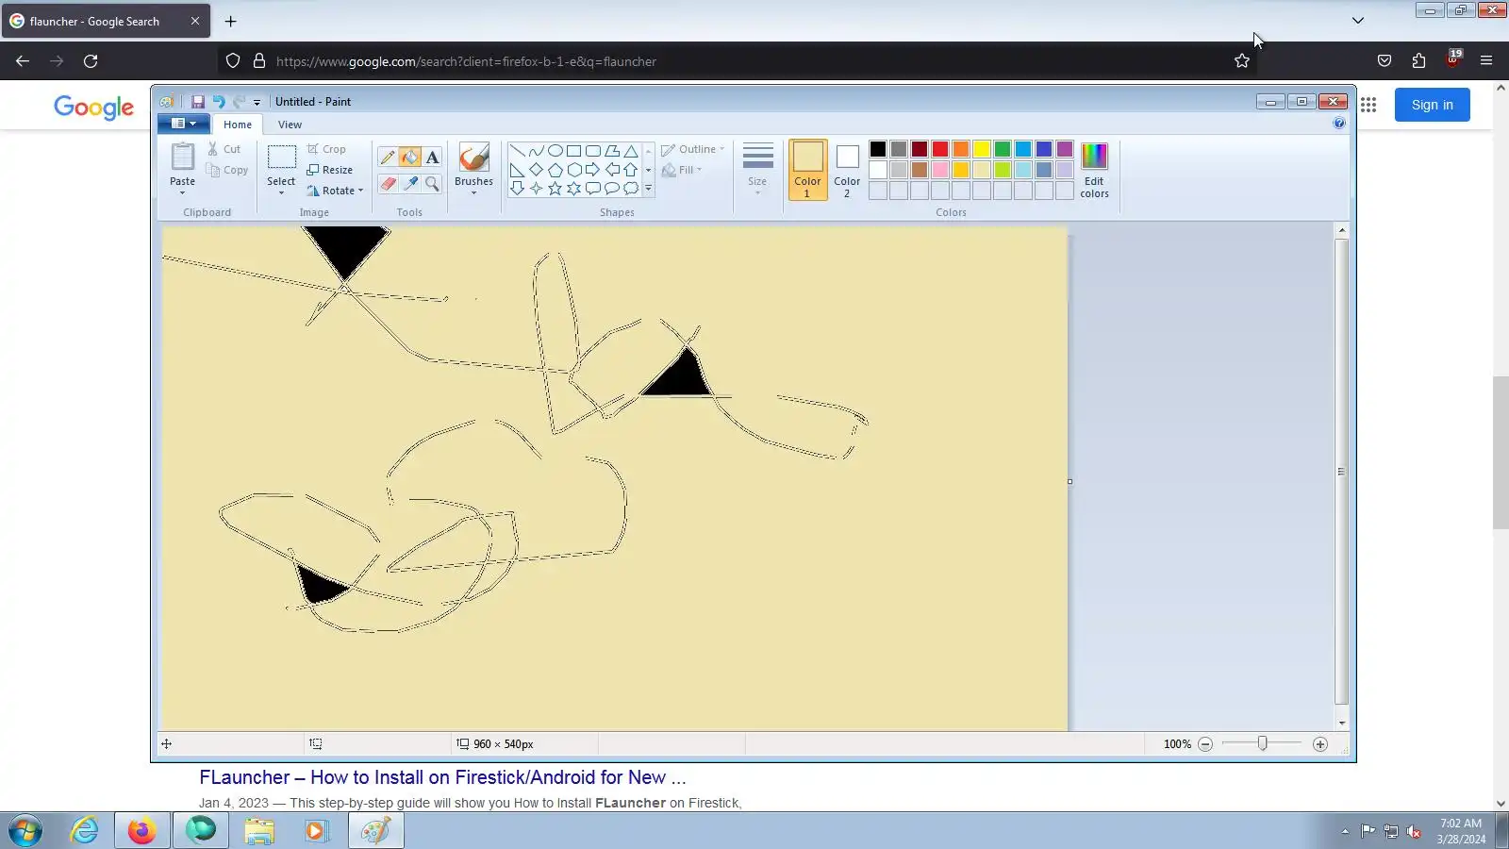Bookmark this page with the star icon

point(1242,61)
